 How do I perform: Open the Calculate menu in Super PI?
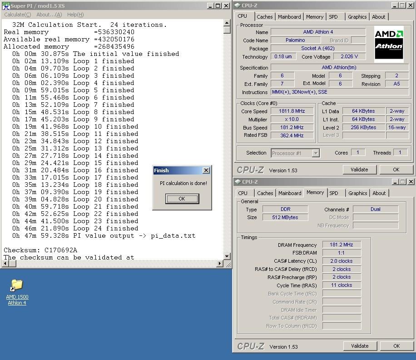18,15
